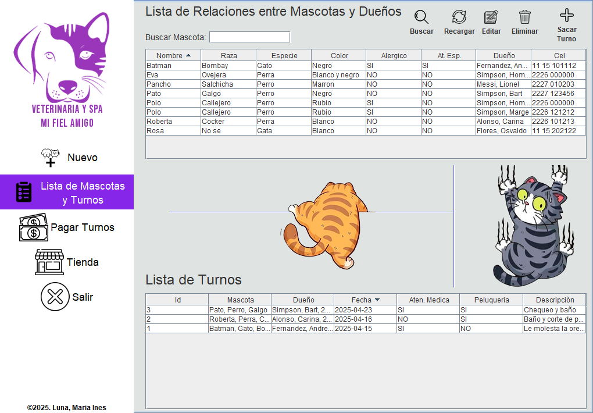
Task: Click the Flores, Osvaldo owner cell
Action: 503,131
